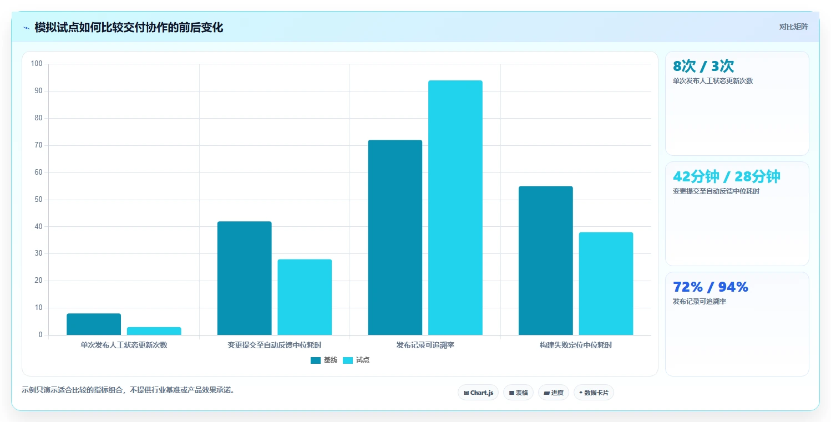Click the 基线 bar for 变更提交至自动反馈中位耗时
The height and width of the screenshot is (422, 831).
245,278
